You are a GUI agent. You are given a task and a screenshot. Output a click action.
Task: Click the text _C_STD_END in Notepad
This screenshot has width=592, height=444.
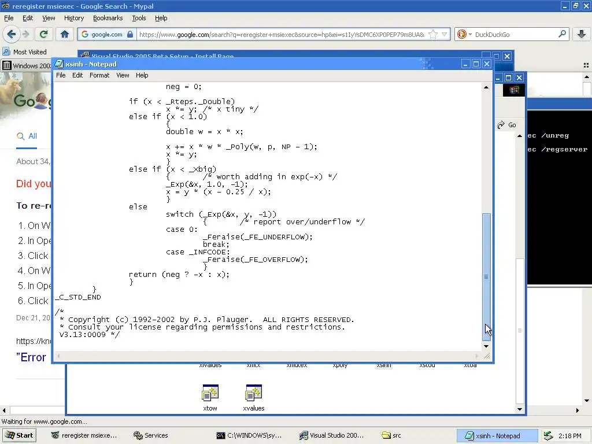pyautogui.click(x=78, y=297)
